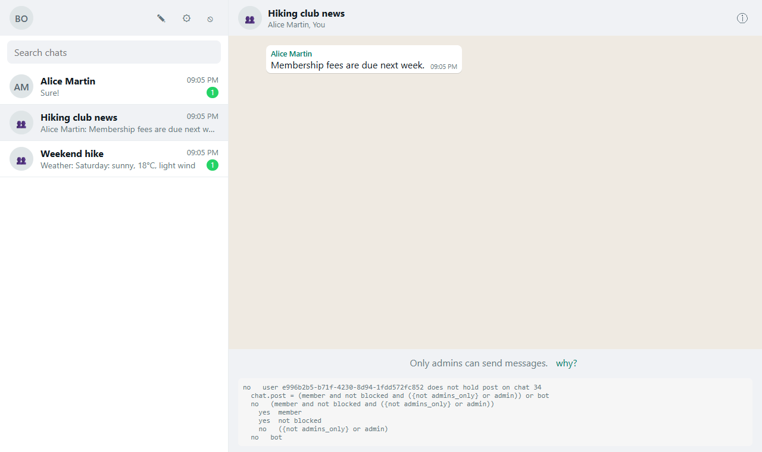Click Alice Martin sender name in message bubble
The height and width of the screenshot is (452, 762).
coord(291,54)
